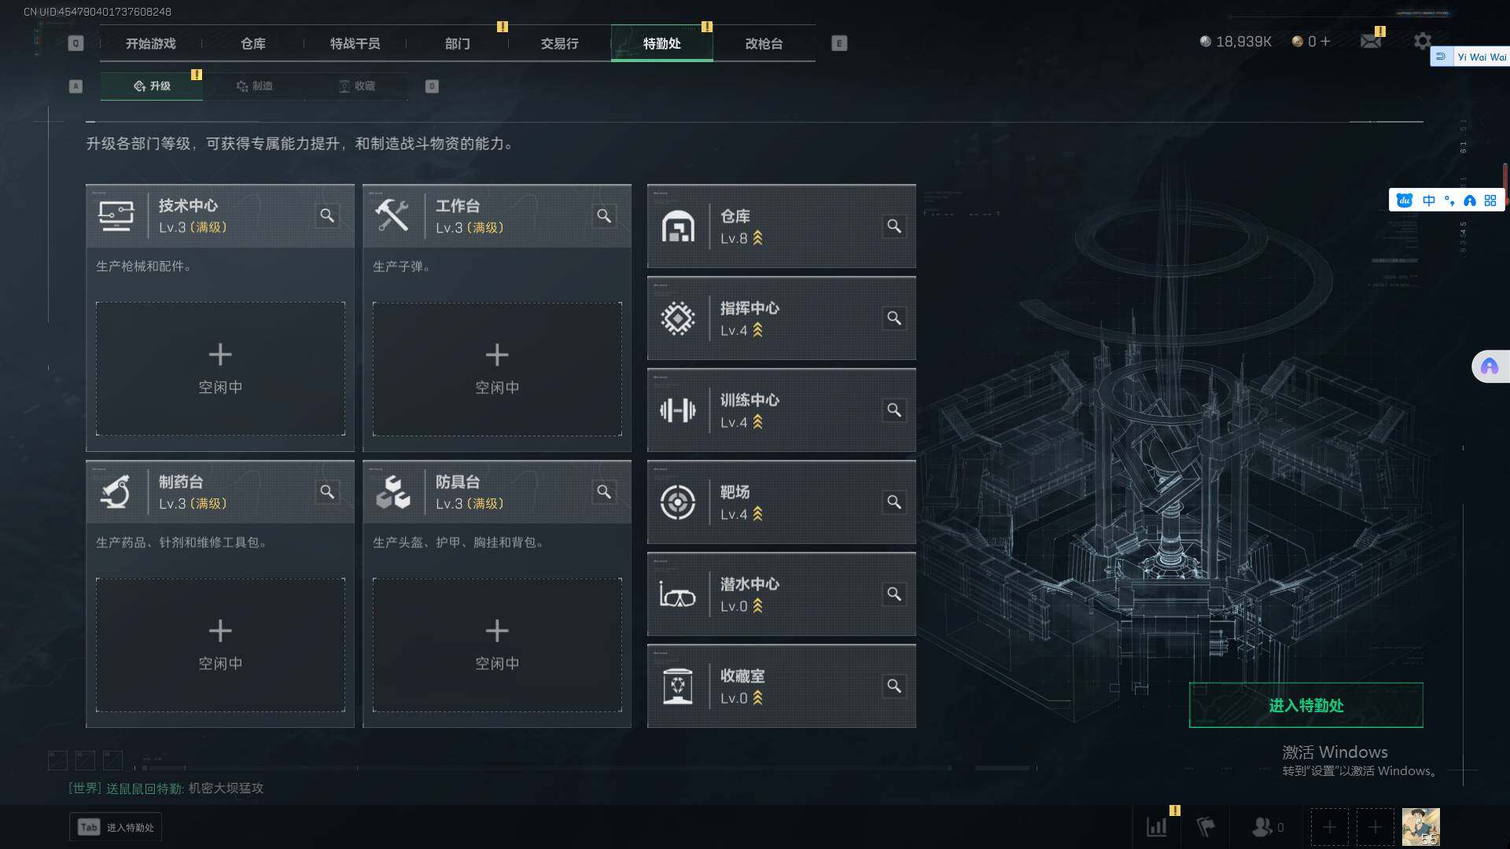The image size is (1510, 849).
Task: Select the 制造 sub-tab
Action: (254, 86)
